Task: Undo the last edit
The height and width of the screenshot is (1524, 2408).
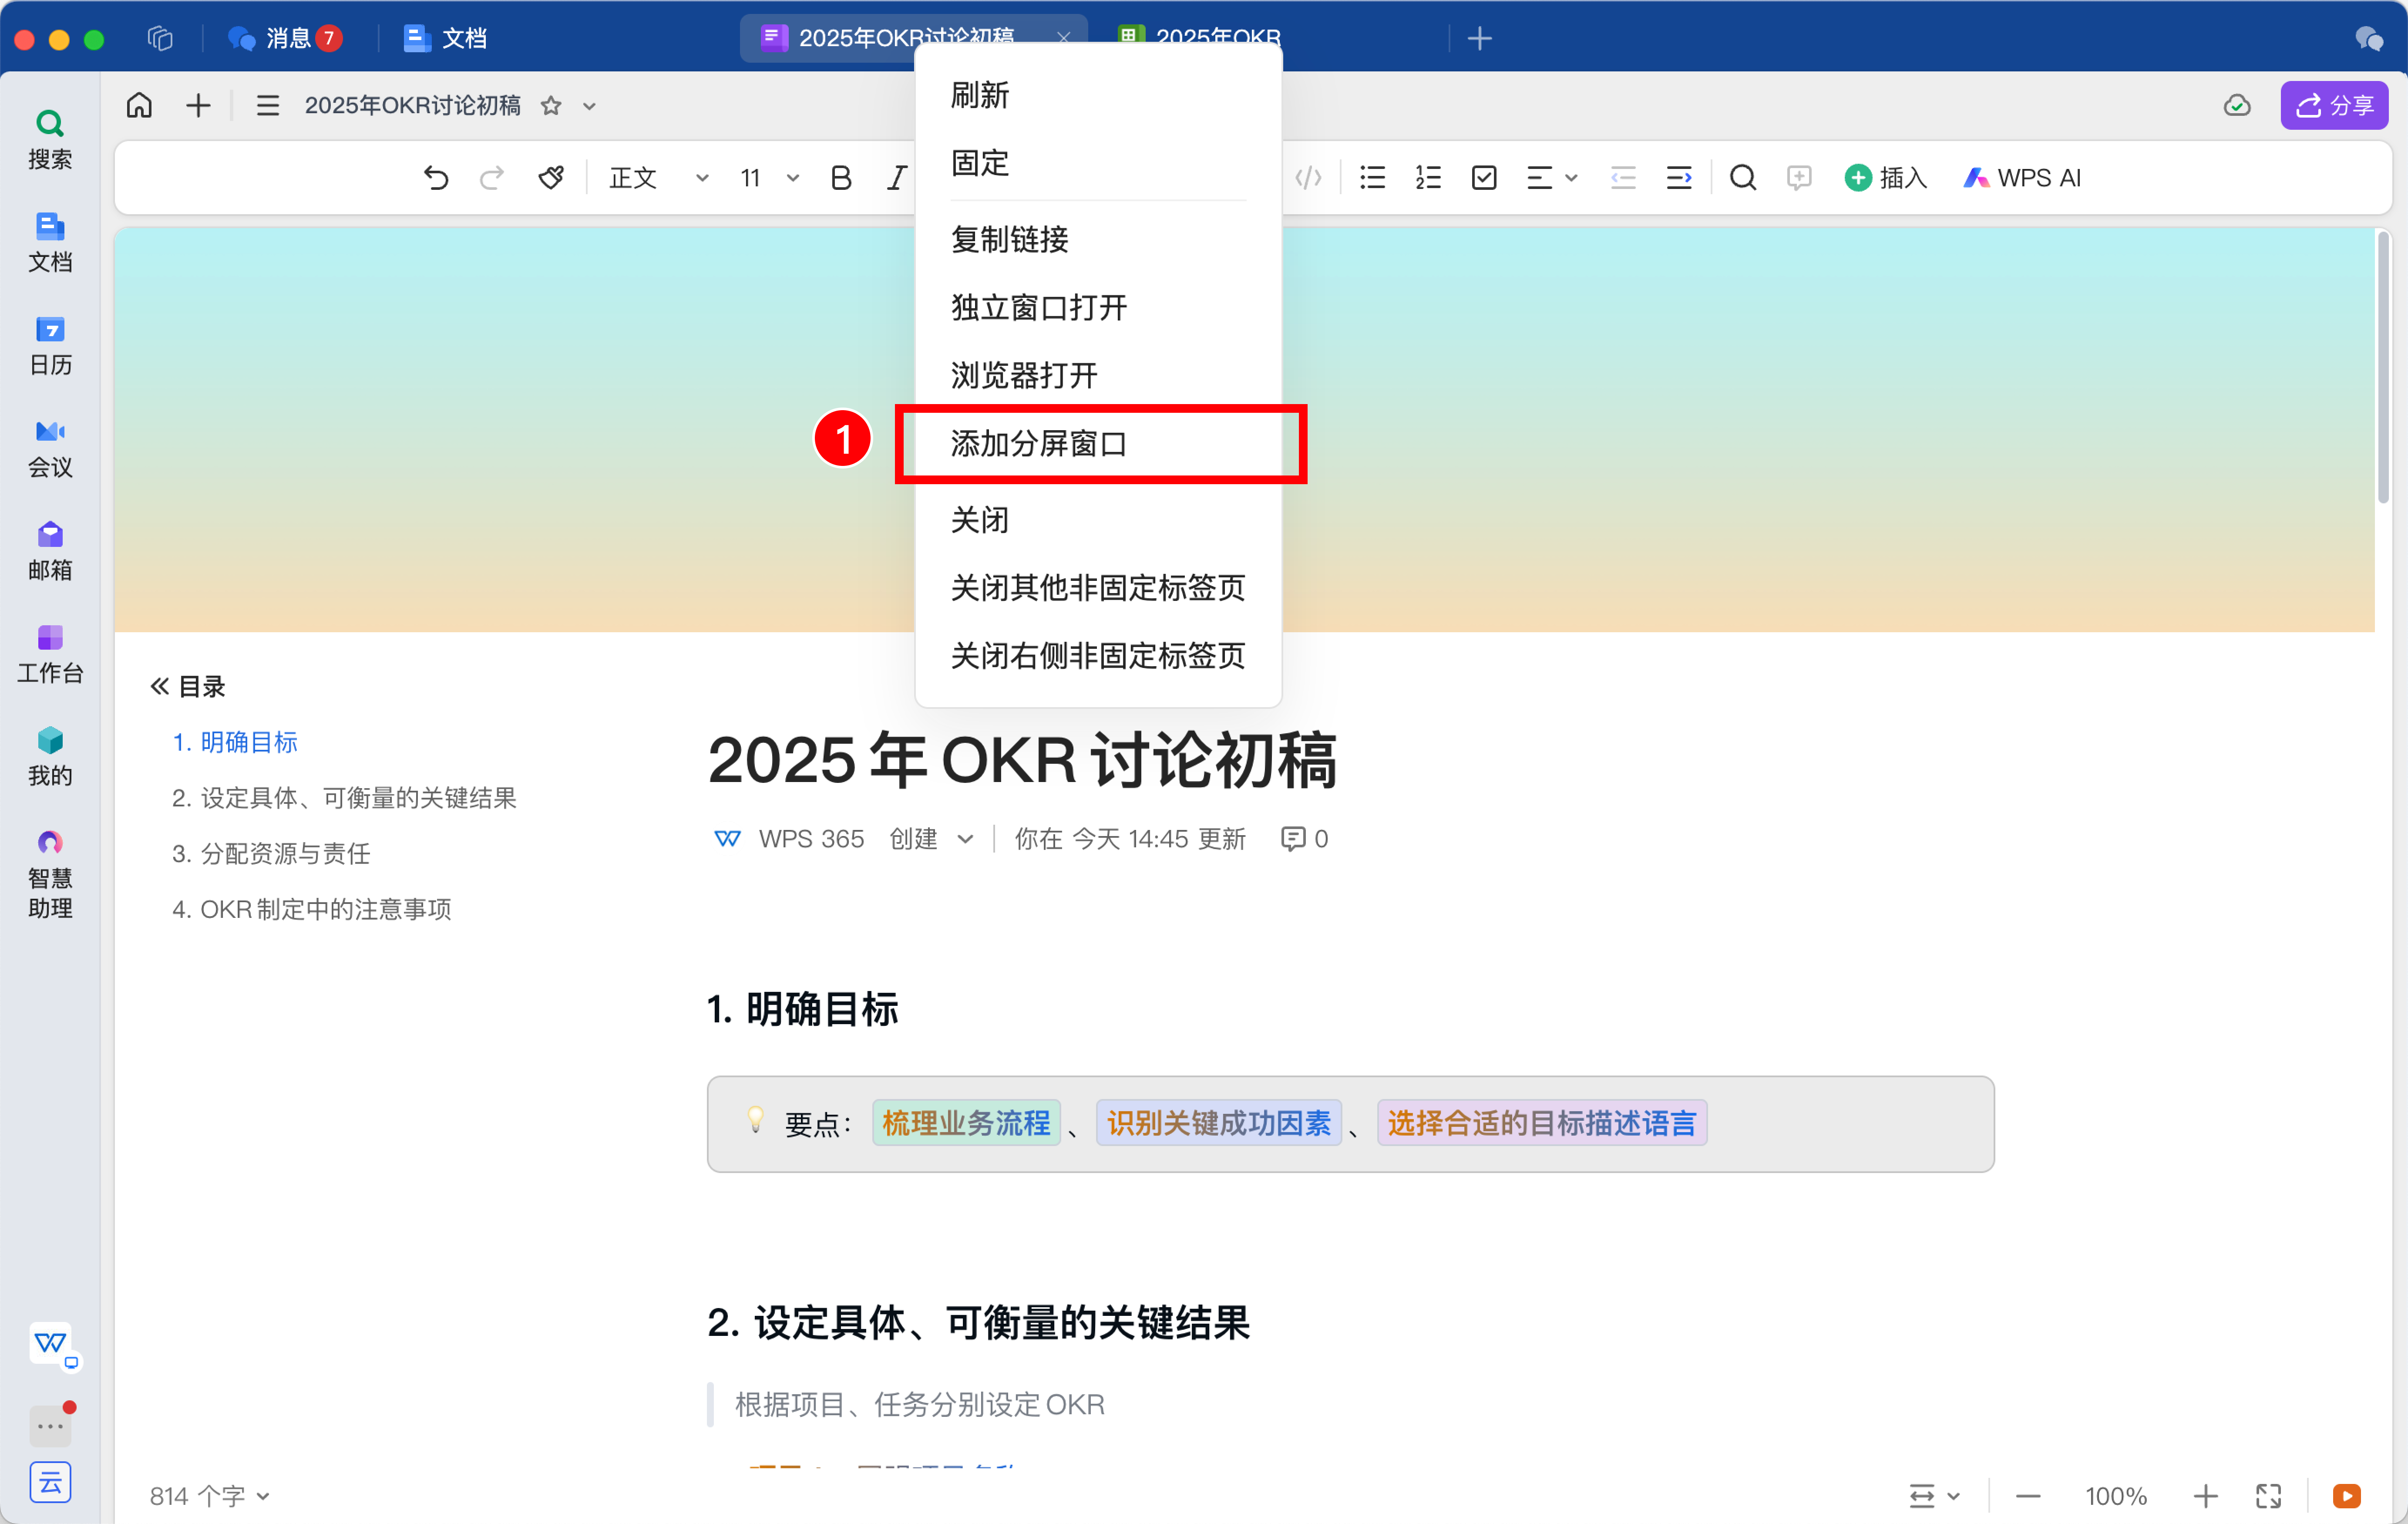Action: 436,178
